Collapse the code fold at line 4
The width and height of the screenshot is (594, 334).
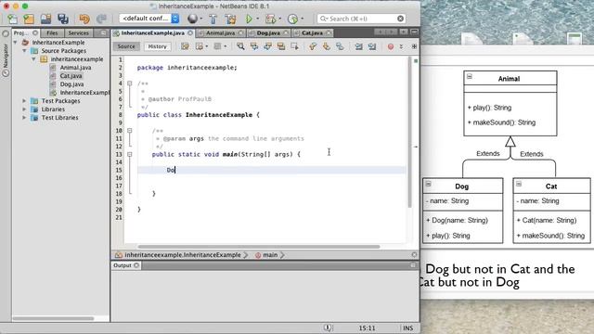tap(130, 83)
